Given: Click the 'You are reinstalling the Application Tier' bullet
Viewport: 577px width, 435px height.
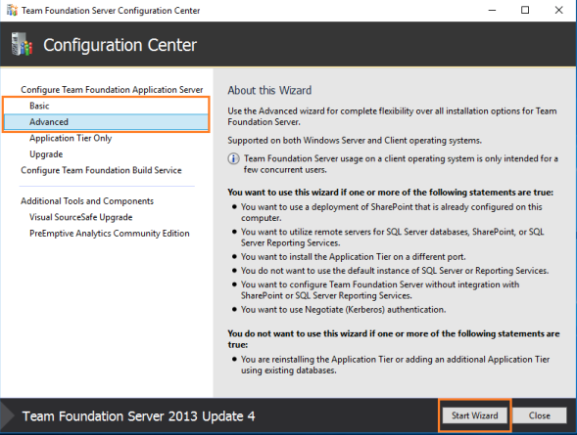Looking at the screenshot, I should click(395, 365).
